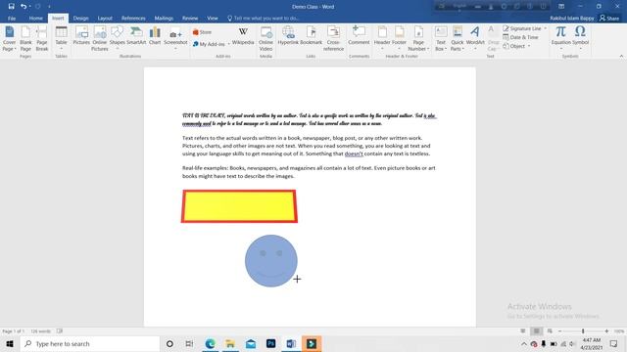Click the Undo icon in title bar
Viewport: 627px width, 352px height.
click(x=24, y=7)
